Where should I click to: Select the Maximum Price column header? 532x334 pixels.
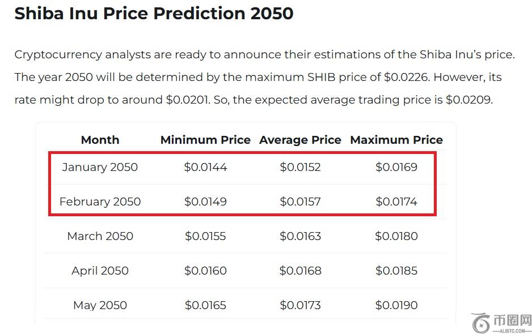(x=396, y=140)
